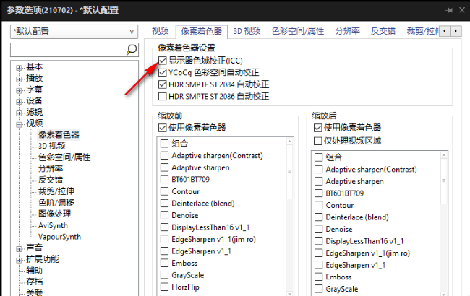Expand the 基本 tree node
This screenshot has height=296, width=470.
(x=19, y=67)
